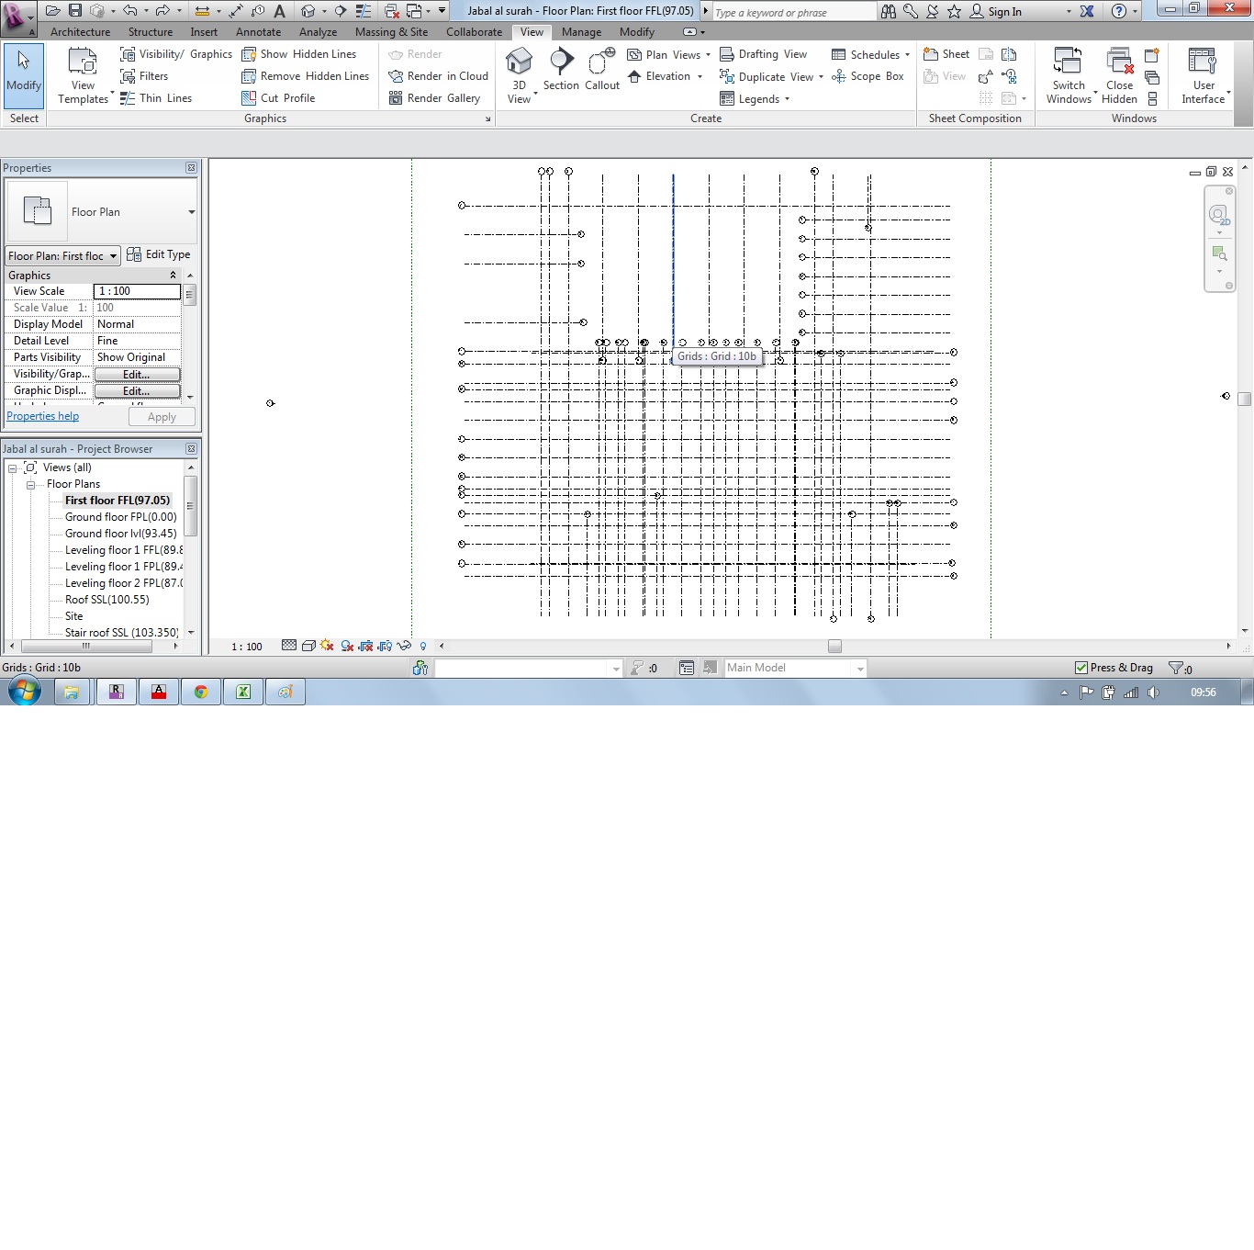This screenshot has width=1254, height=1250.
Task: Click Thin Lines in Graphics panel
Action: (x=156, y=98)
